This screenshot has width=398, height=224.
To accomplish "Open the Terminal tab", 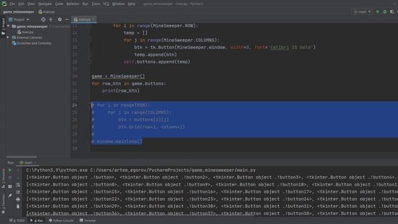I will pyautogui.click(x=87, y=220).
